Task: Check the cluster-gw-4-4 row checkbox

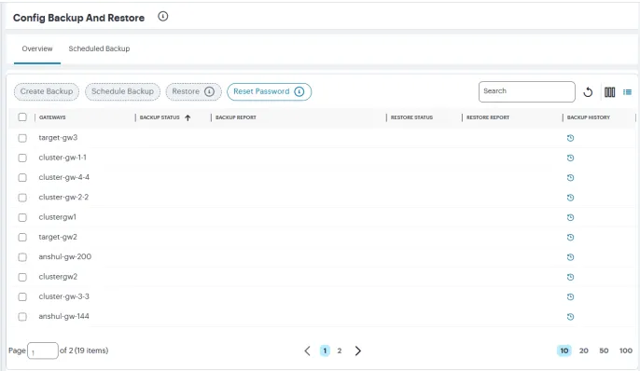Action: (22, 178)
